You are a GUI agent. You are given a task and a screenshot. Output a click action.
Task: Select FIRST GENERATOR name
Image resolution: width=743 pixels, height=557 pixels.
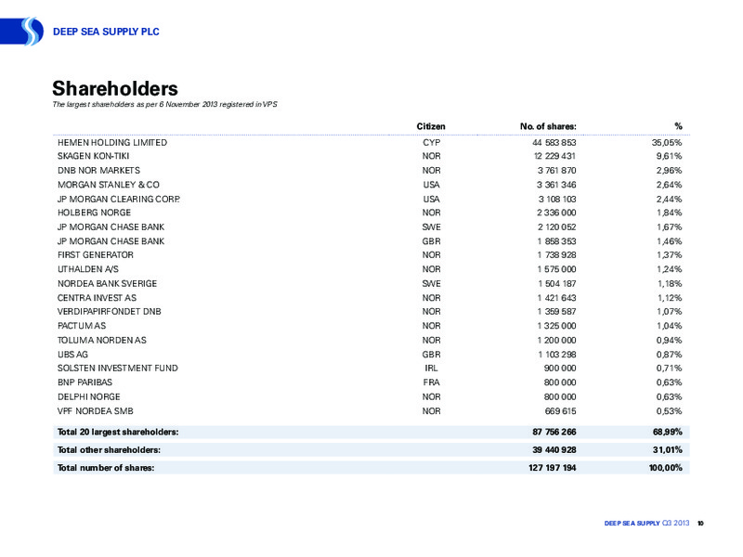point(96,254)
